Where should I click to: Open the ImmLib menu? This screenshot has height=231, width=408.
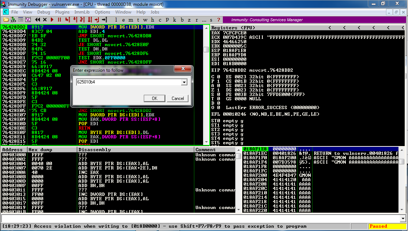[82, 12]
